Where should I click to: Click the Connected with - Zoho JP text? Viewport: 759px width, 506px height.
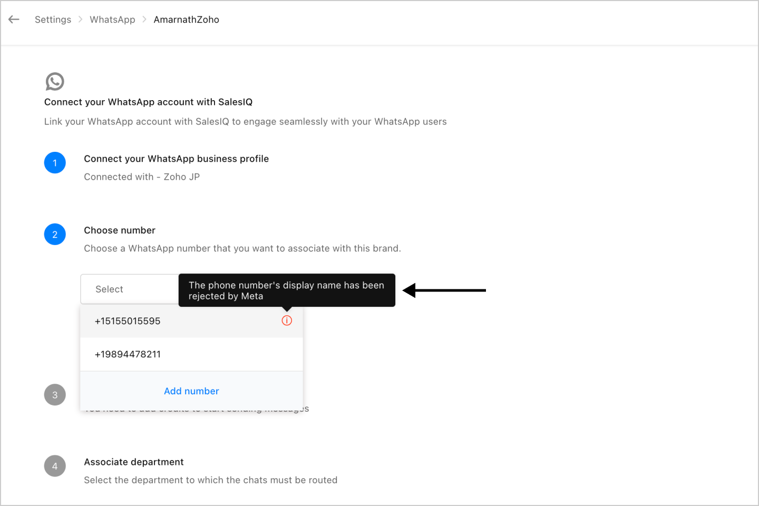pyautogui.click(x=142, y=177)
